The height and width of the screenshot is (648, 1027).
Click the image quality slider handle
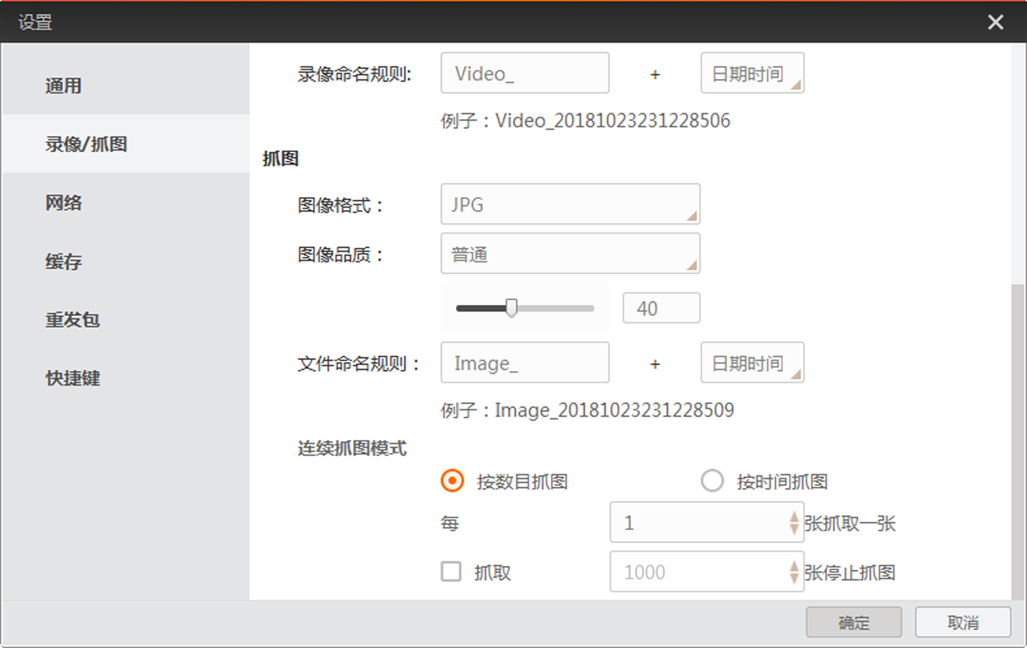[x=511, y=308]
